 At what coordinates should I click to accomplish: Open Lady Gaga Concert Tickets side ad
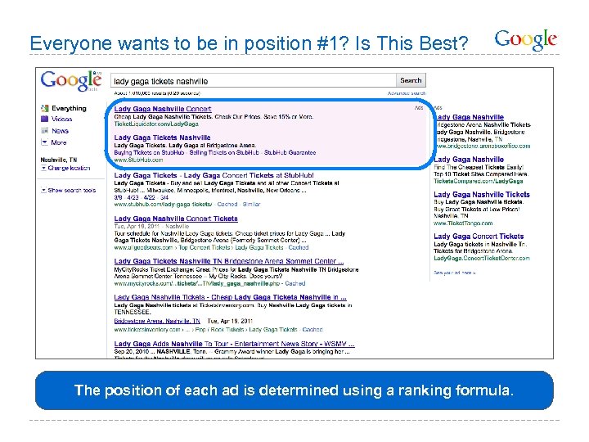(479, 236)
